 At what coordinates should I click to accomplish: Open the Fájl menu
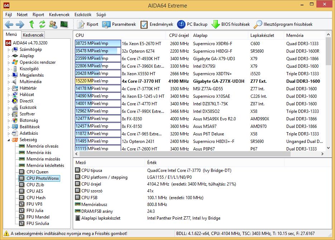[x=9, y=15]
